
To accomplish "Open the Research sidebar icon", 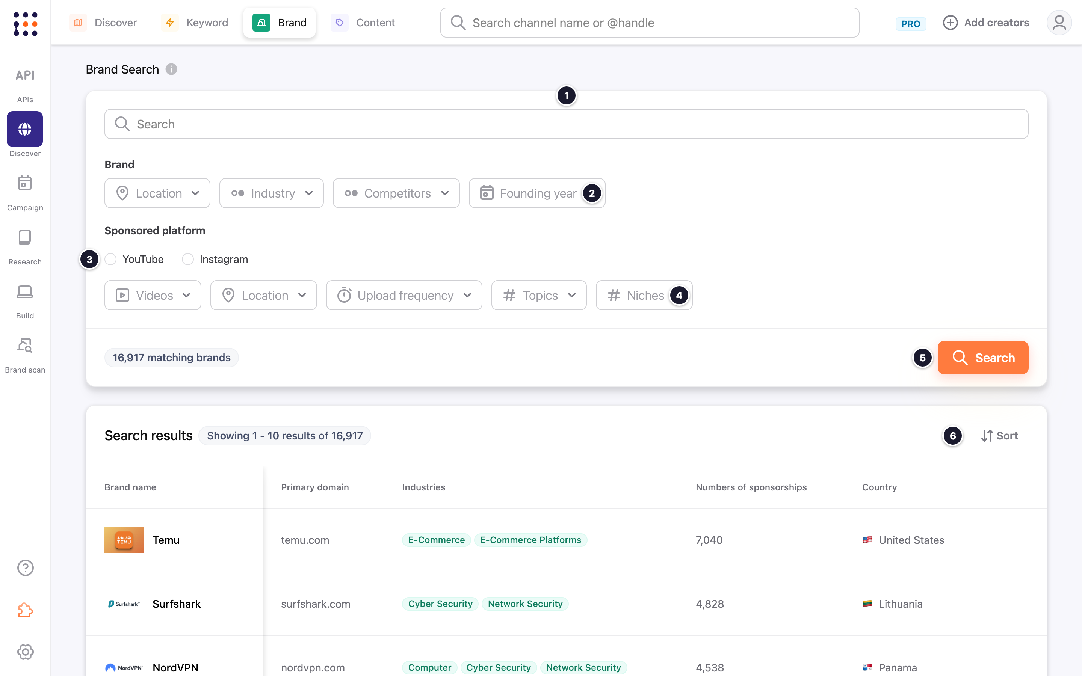I will click(25, 237).
